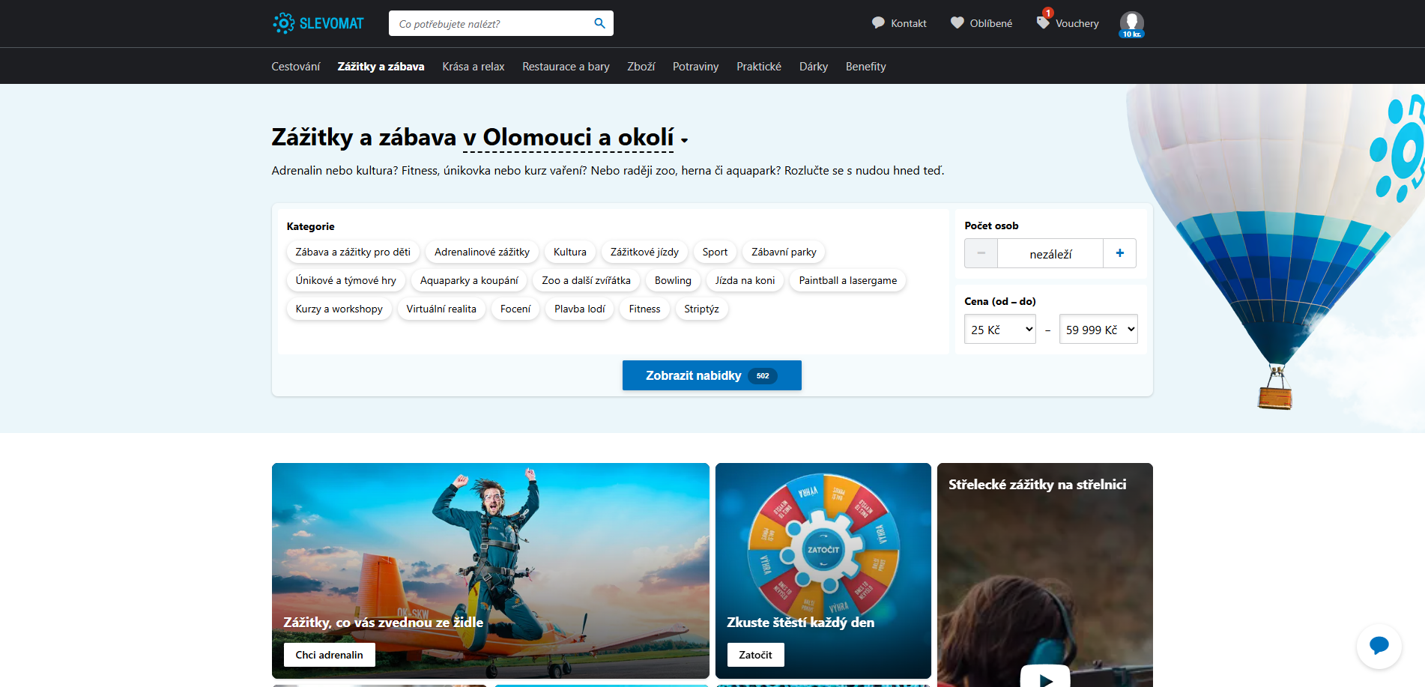This screenshot has width=1425, height=687.
Task: Open the Kontakt chat bubble icon
Action: click(x=878, y=23)
